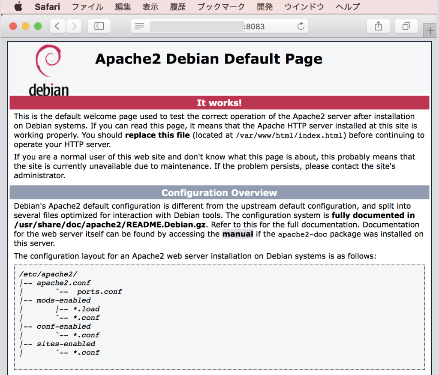
Task: Open the Safari application menu
Action: (47, 6)
